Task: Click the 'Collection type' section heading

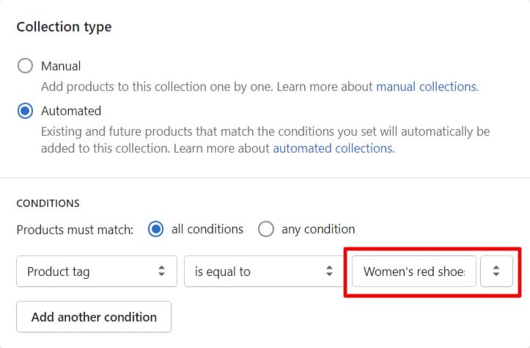Action: point(65,27)
